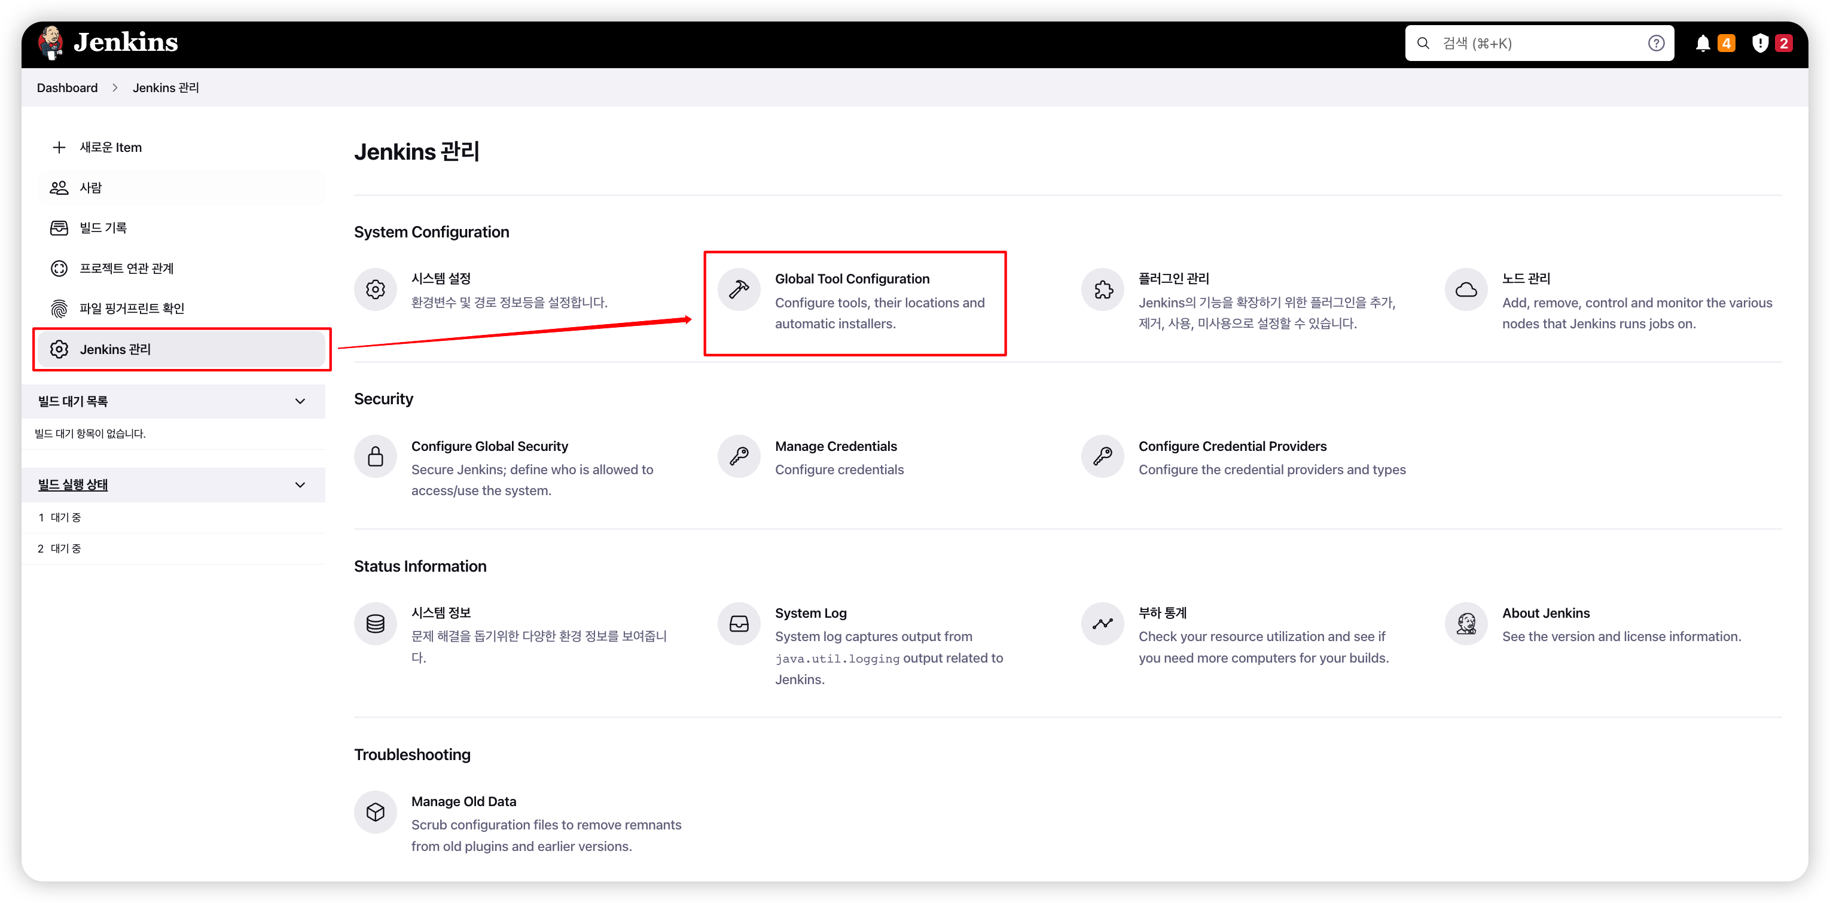Click the System Log inbox icon
Image resolution: width=1830 pixels, height=903 pixels.
pyautogui.click(x=739, y=624)
